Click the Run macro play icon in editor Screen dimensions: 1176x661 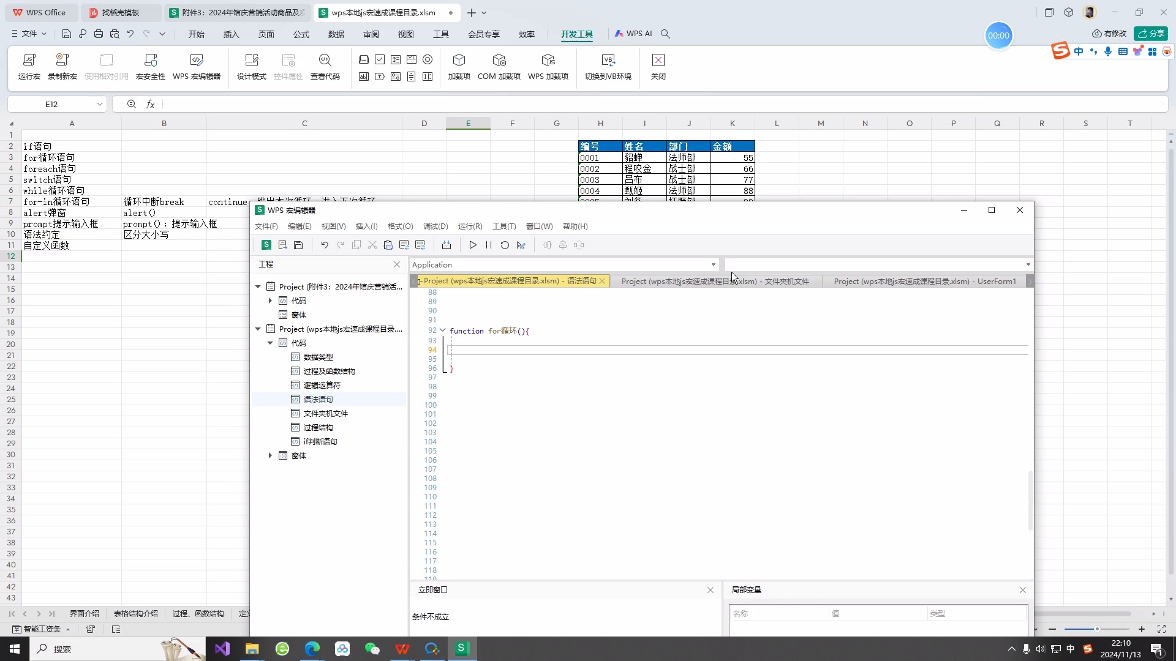point(472,245)
